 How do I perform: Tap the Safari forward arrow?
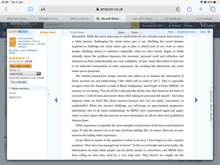[17, 9]
